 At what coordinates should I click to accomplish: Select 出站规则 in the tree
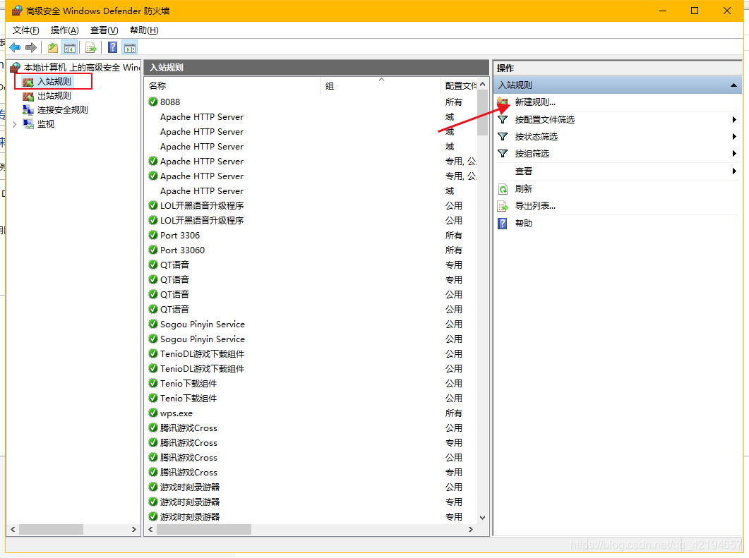(54, 96)
